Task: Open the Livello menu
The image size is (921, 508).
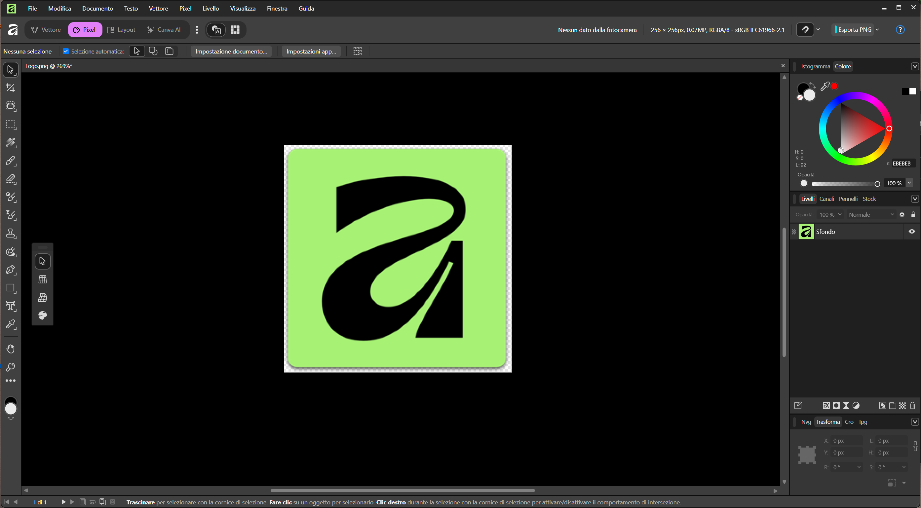Action: click(x=211, y=8)
